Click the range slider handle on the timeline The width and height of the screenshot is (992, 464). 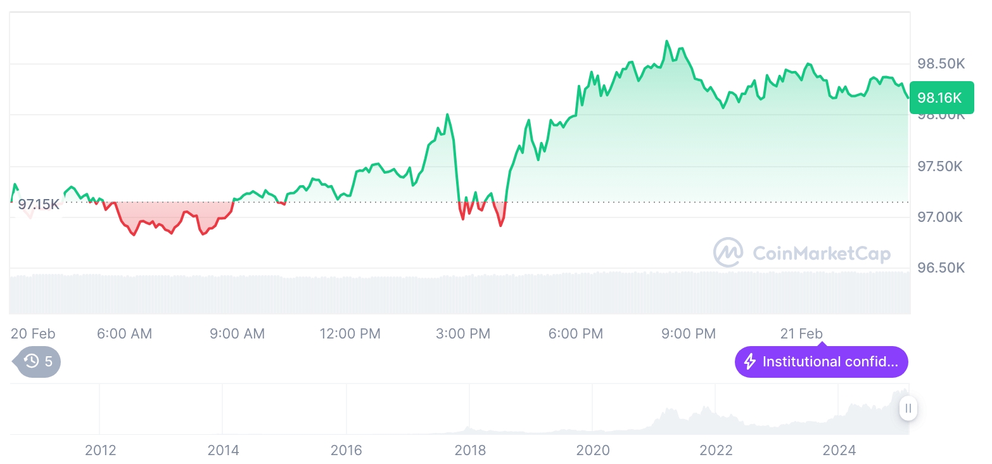click(908, 408)
